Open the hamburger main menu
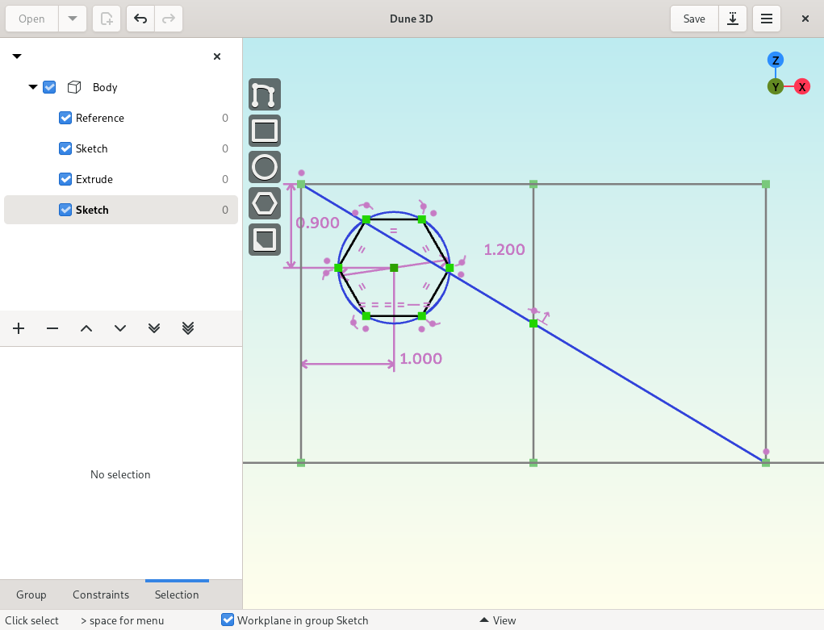Image resolution: width=824 pixels, height=630 pixels. coord(766,19)
